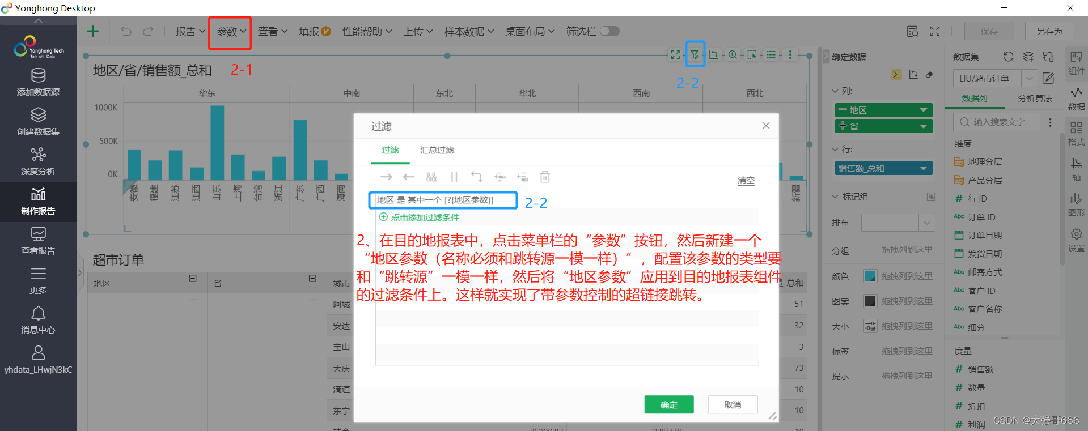Click the 取消 cancel button

(733, 404)
